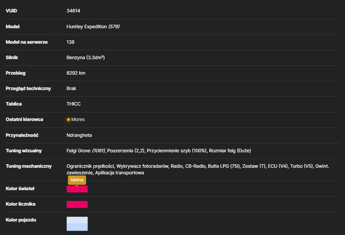
Task: Click the Kolor licznika label
Action: [x=20, y=204]
